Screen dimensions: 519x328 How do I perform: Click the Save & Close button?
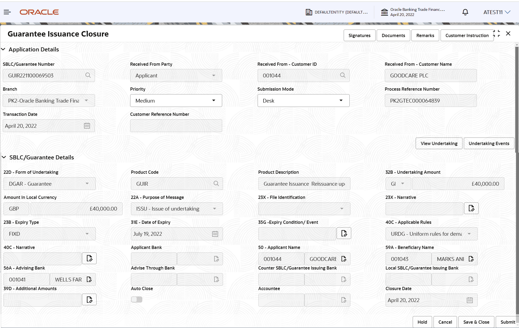pyautogui.click(x=476, y=322)
